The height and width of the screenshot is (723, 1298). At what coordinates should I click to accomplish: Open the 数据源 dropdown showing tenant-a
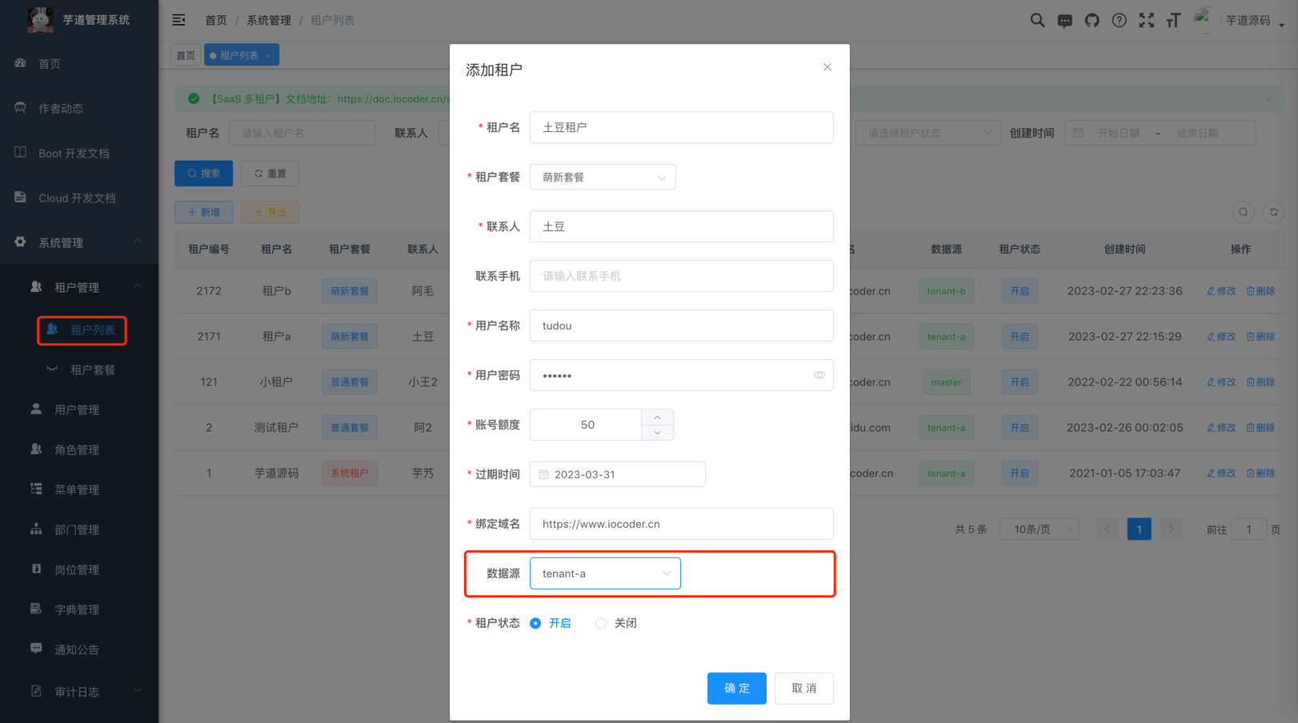click(x=605, y=573)
